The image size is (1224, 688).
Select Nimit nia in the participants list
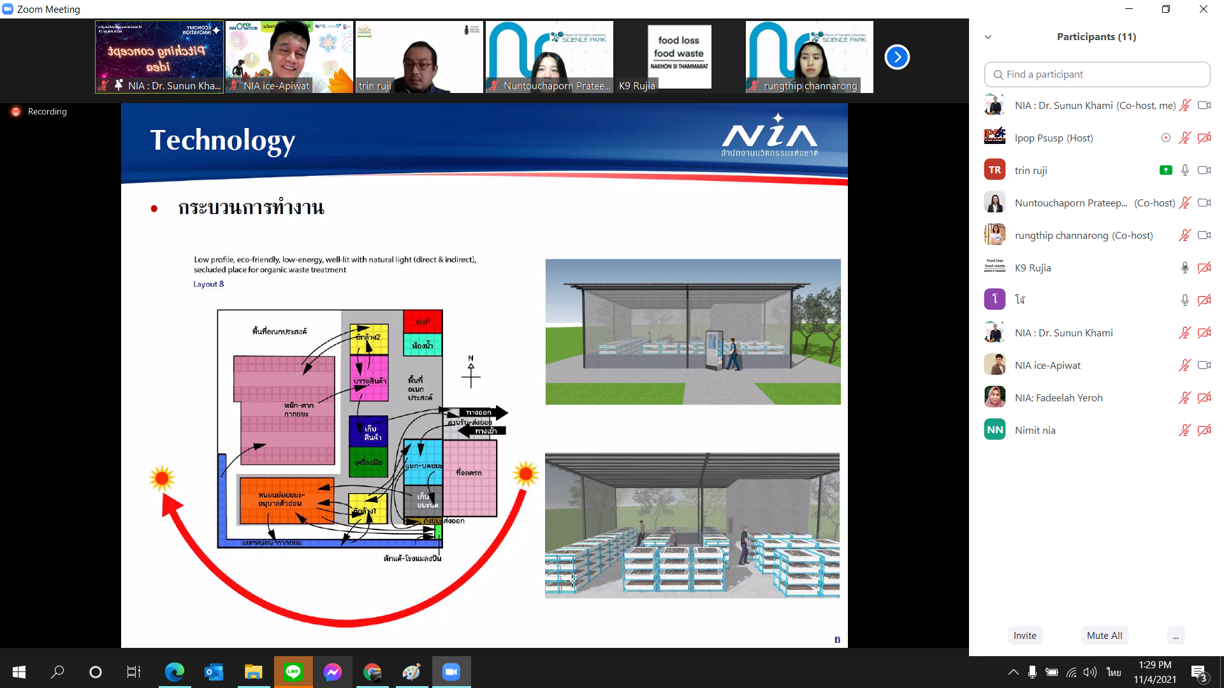click(1035, 430)
